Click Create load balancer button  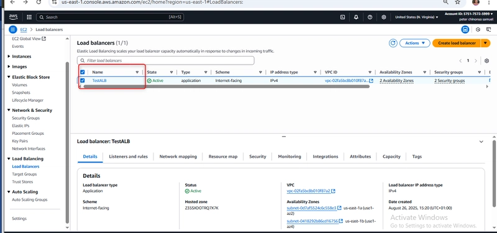pyautogui.click(x=457, y=43)
